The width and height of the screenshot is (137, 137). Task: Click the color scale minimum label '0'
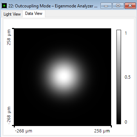pos(126,122)
